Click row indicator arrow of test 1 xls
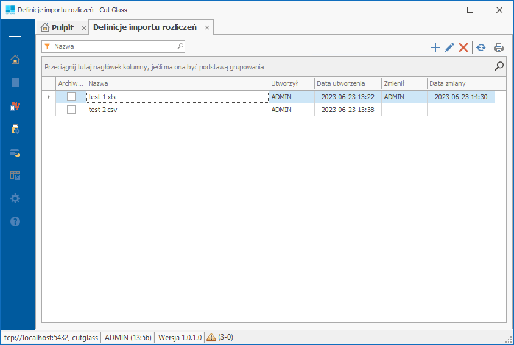The image size is (514, 345). click(49, 97)
